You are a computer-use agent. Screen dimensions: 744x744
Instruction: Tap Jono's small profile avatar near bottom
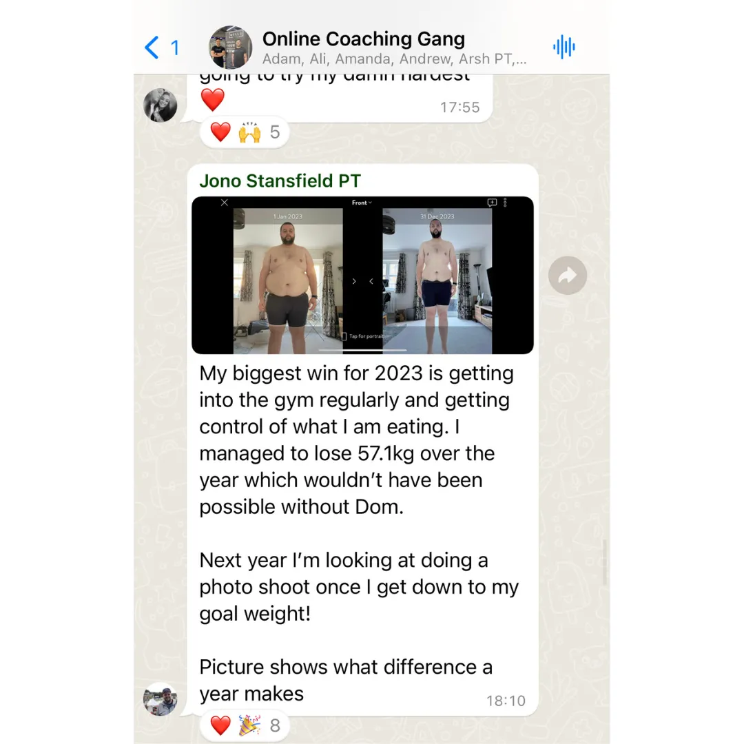click(161, 699)
